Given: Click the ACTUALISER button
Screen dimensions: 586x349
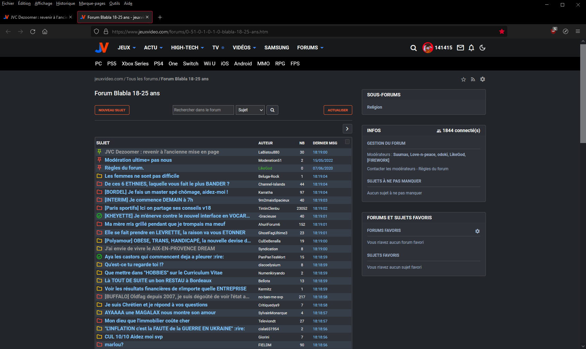Looking at the screenshot, I should [338, 110].
